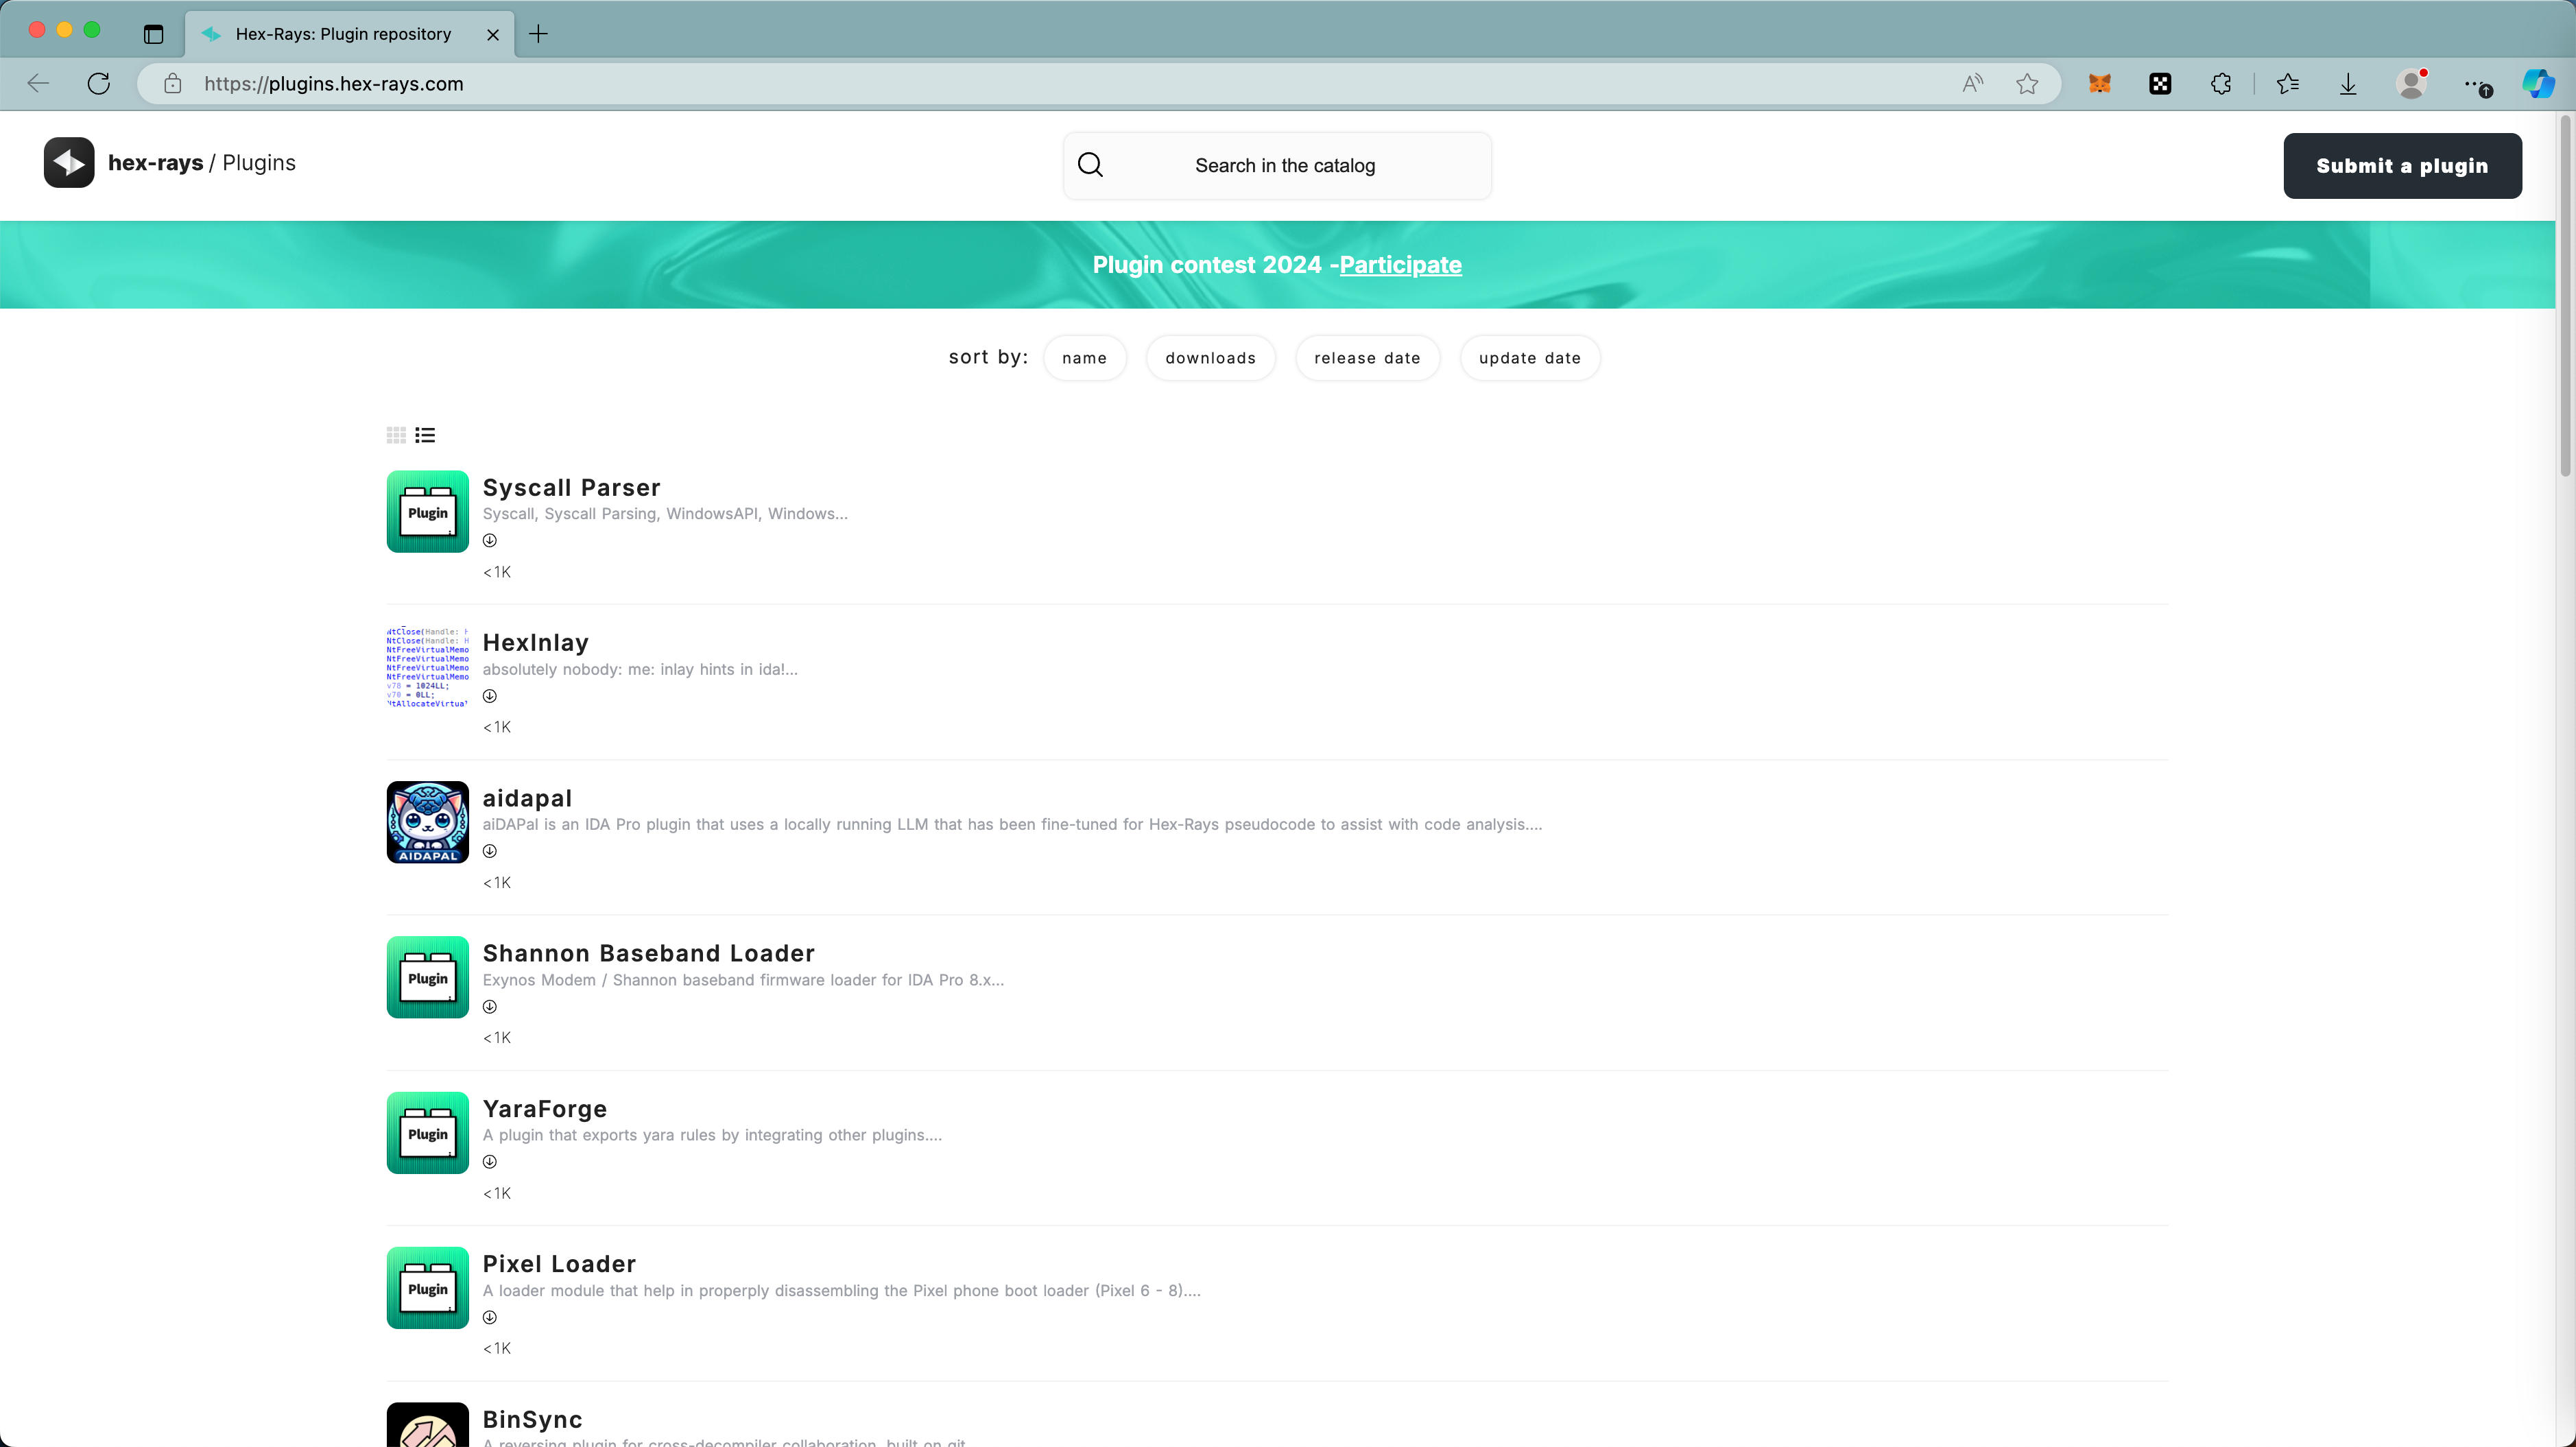Sort plugins by release date
2576x1447 pixels.
(x=1367, y=358)
